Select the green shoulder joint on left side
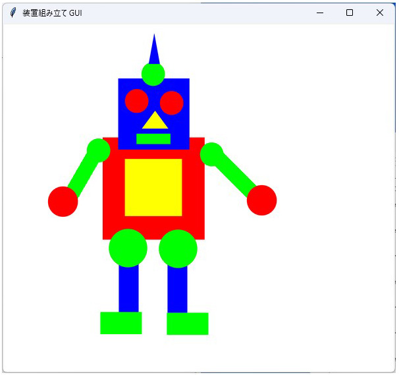The height and width of the screenshot is (375, 399). 98,150
